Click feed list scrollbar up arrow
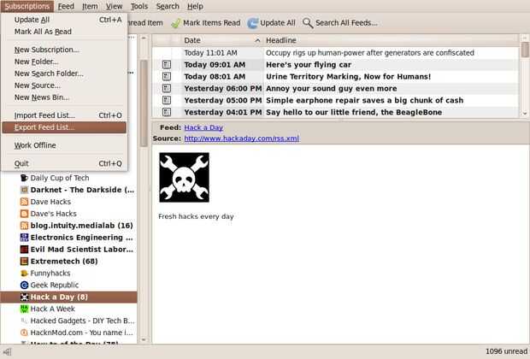Screen dimensions: 530x359 [x=144, y=38]
